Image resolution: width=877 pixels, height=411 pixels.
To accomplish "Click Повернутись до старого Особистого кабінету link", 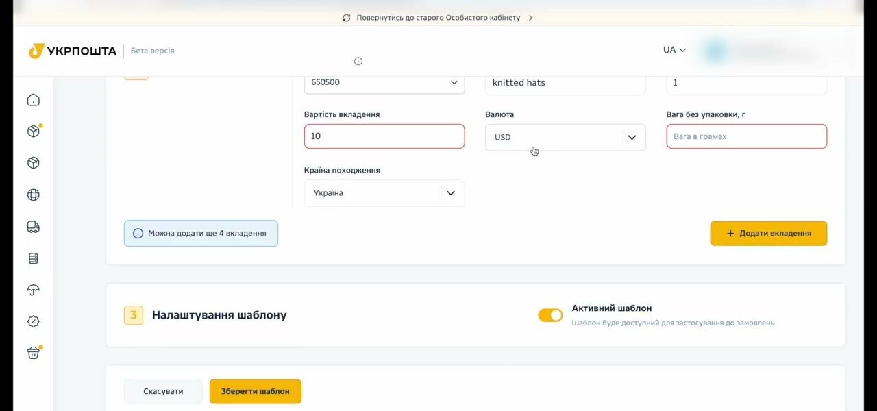I will pos(438,18).
